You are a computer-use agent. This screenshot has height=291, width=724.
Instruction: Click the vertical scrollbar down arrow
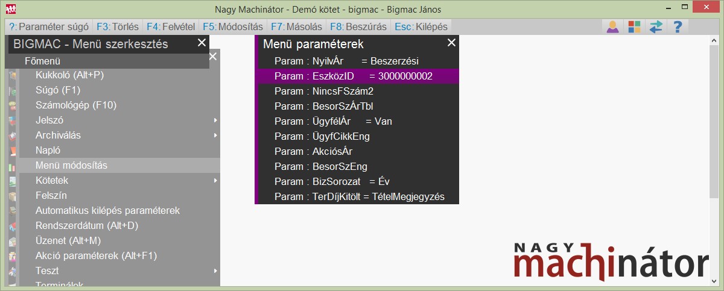(x=714, y=281)
